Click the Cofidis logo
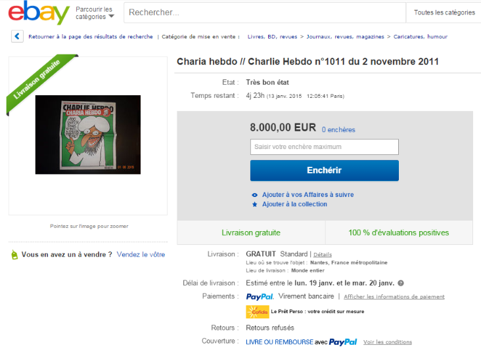481x348 pixels. pos(258,311)
